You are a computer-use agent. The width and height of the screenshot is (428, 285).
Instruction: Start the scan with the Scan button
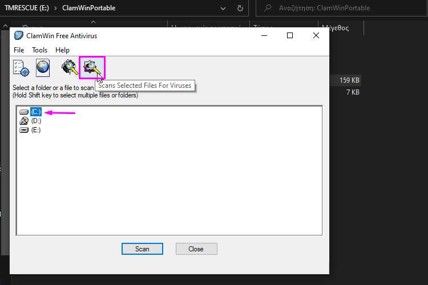pos(142,249)
